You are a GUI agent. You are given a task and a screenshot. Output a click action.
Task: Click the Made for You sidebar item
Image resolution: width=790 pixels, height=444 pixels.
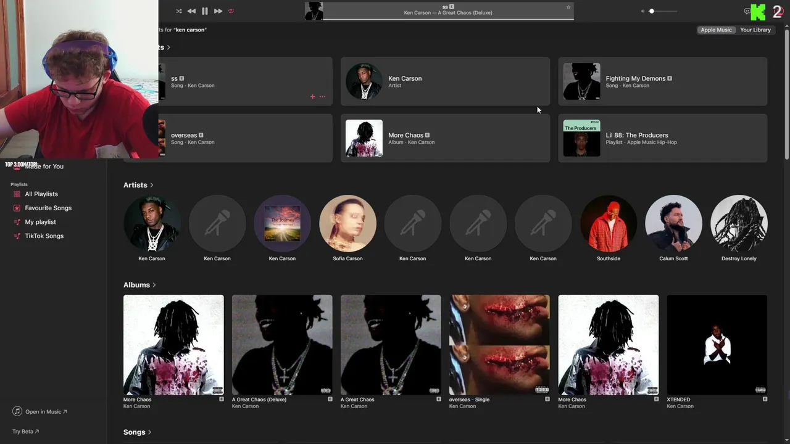coord(44,166)
